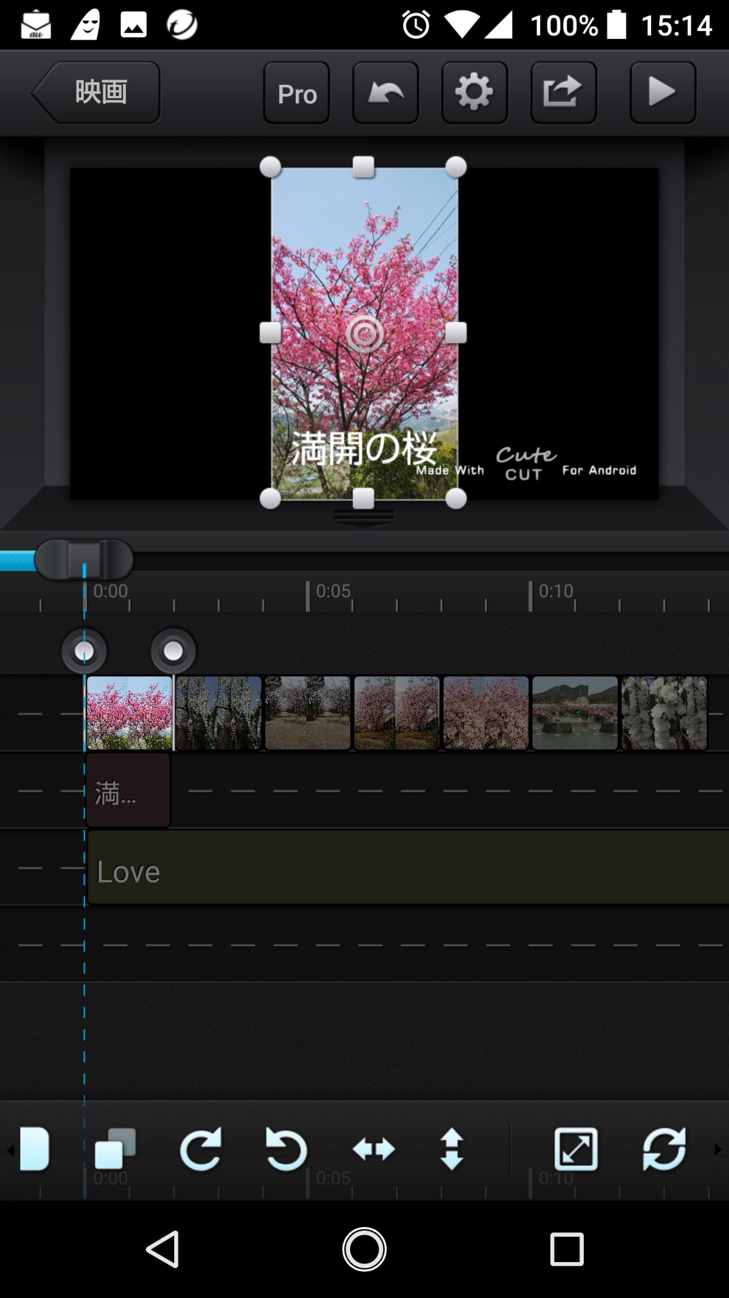Tap the share/export icon
The image size is (729, 1298).
tap(563, 93)
